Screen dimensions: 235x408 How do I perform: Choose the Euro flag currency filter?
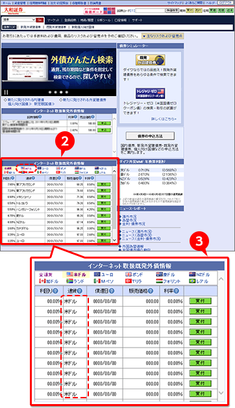pos(103,274)
